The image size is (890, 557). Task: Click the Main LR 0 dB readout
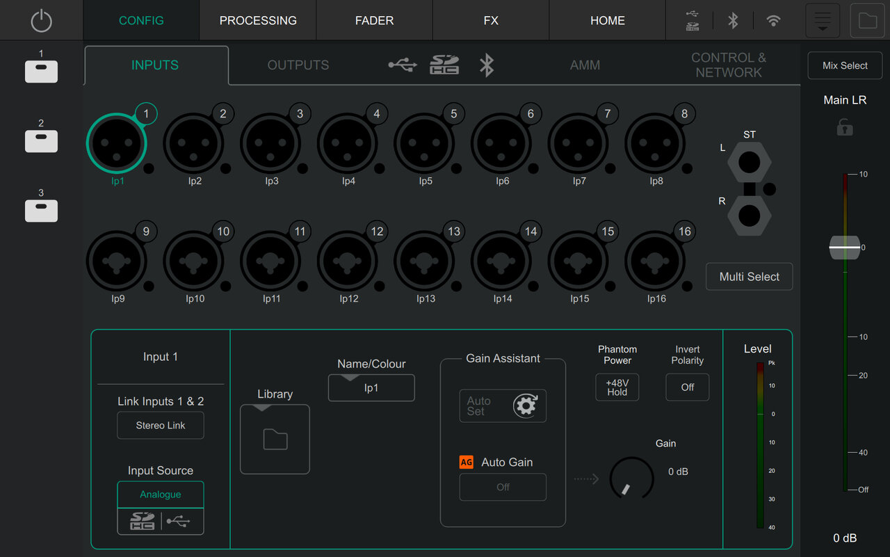[845, 538]
